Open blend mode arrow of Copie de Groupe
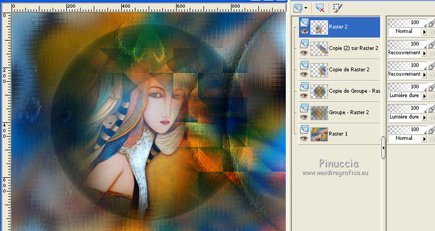Viewport: 435px width, 231px height. (x=424, y=96)
